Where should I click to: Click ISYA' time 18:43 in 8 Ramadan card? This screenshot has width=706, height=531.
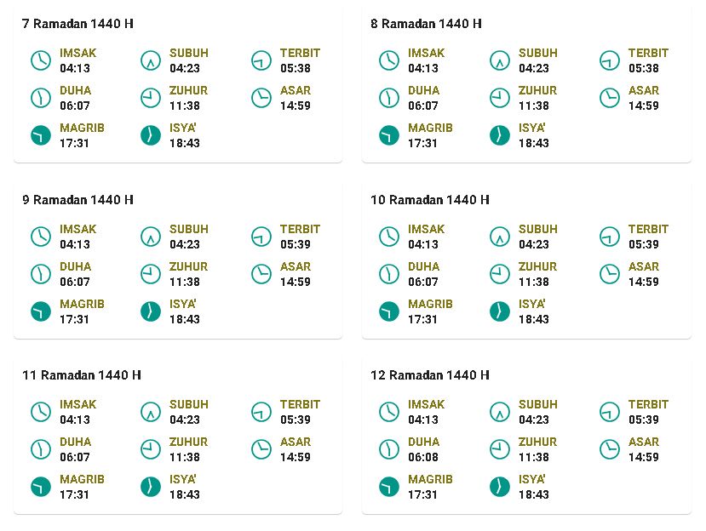pyautogui.click(x=534, y=143)
